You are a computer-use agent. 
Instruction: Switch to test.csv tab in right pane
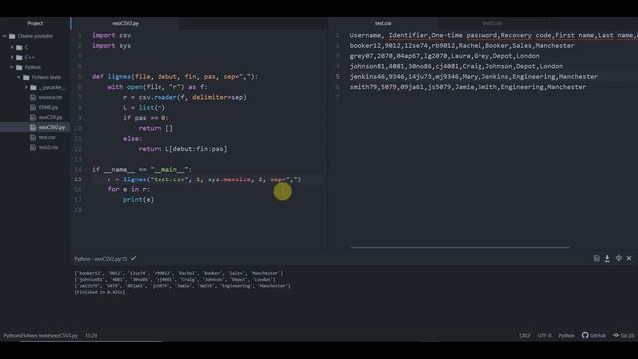(383, 23)
